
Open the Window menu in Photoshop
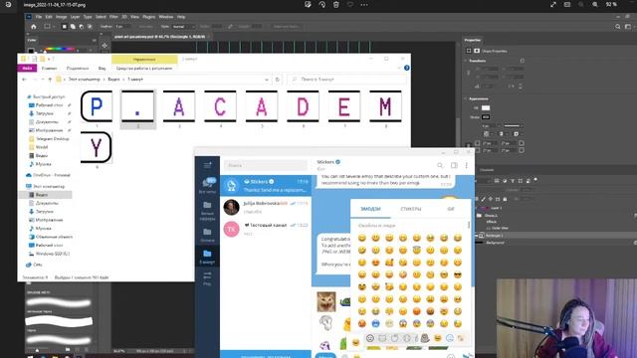(166, 17)
